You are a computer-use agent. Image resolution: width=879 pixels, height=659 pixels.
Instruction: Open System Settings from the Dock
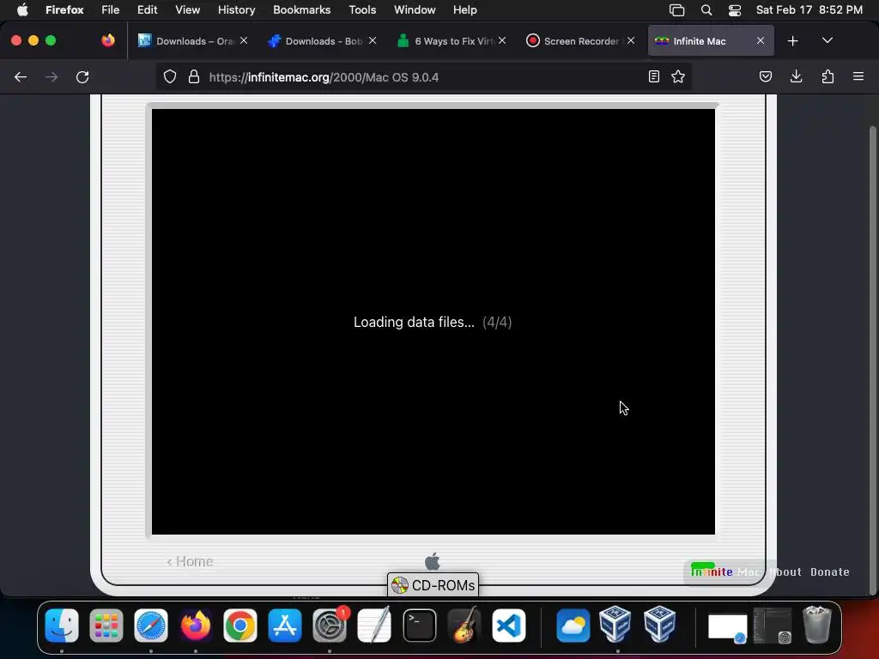[x=330, y=626]
